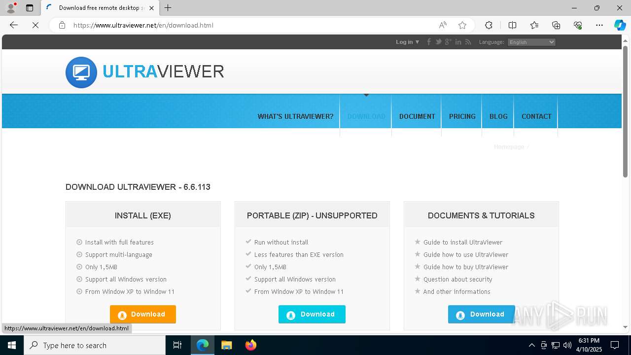
Task: Launch Firefox from taskbar
Action: coord(250,345)
